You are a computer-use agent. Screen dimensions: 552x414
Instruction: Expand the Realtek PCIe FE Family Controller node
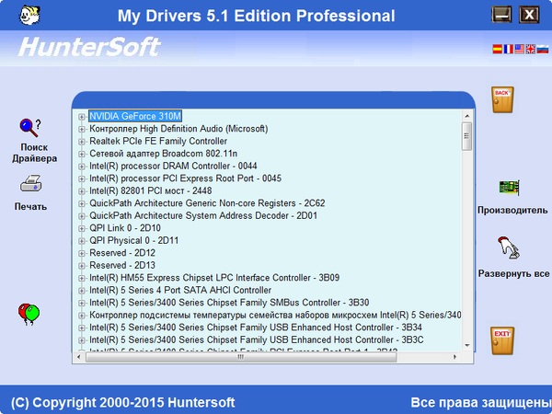[x=82, y=141]
